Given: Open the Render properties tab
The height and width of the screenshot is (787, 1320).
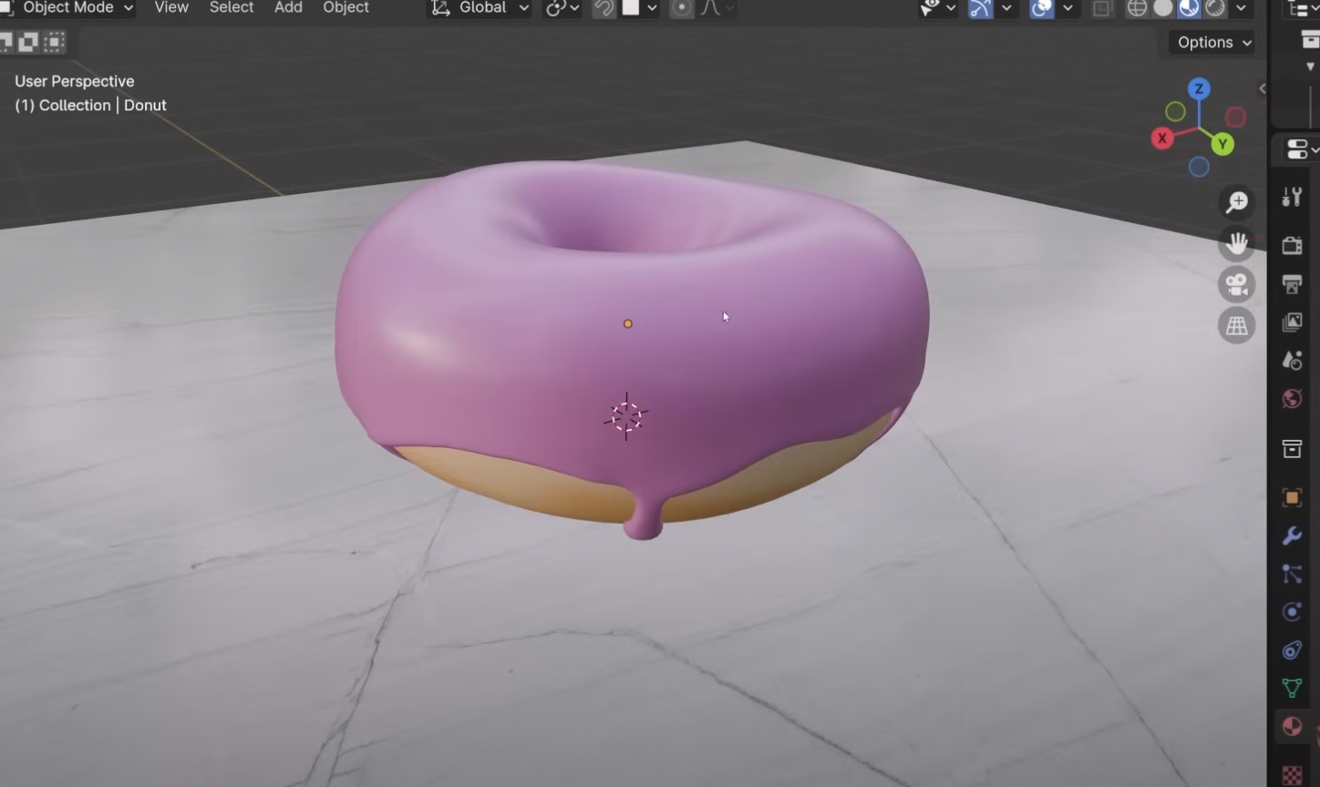Looking at the screenshot, I should tap(1292, 245).
